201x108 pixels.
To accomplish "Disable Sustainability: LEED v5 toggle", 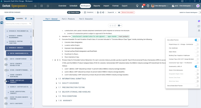I will tap(197, 66).
